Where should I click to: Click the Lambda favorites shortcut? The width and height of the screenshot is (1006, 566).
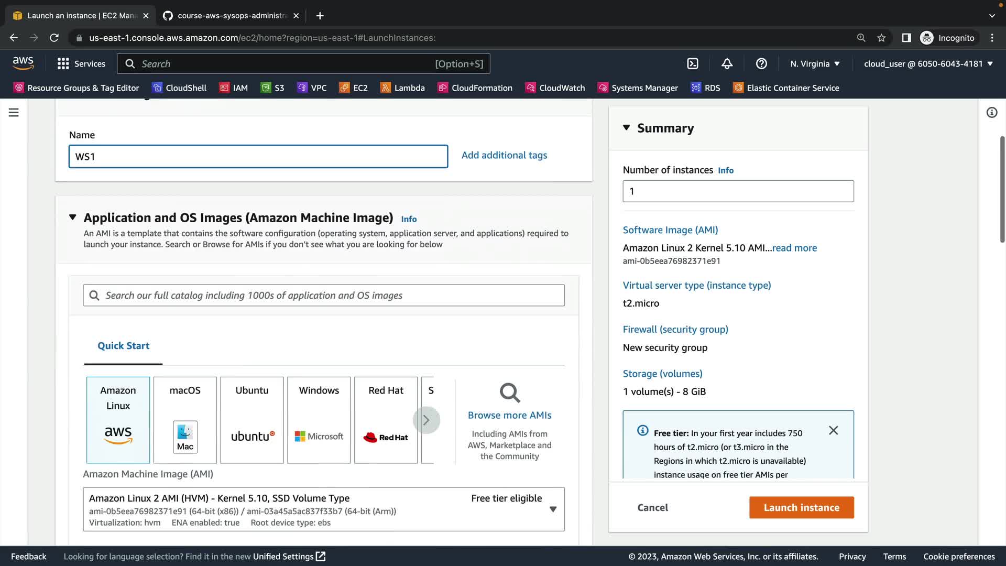(x=402, y=88)
